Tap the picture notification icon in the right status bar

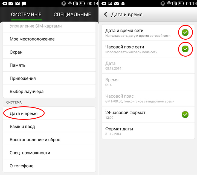pos(110,3)
